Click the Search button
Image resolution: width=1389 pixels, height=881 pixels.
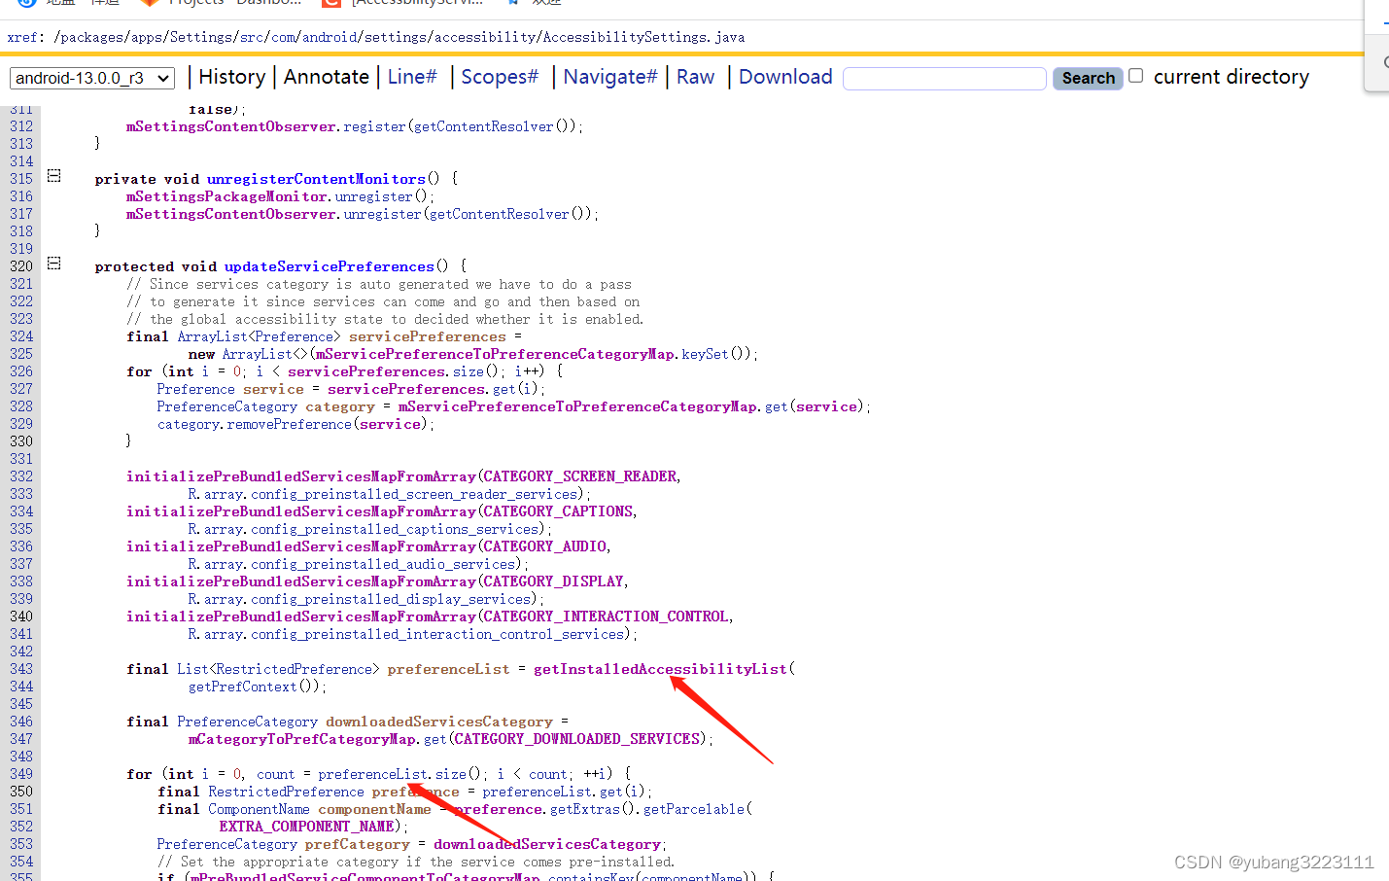[x=1087, y=78]
